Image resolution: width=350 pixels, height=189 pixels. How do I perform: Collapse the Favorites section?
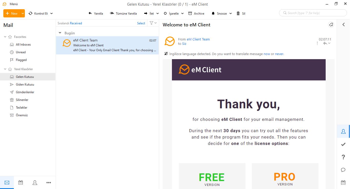(x=5, y=37)
